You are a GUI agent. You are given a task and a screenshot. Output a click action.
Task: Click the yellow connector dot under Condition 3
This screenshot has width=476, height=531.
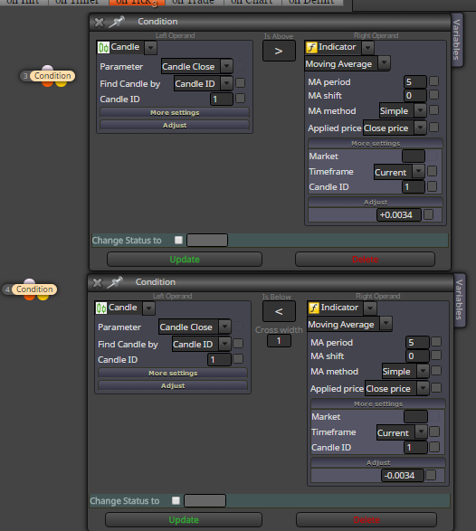61,83
